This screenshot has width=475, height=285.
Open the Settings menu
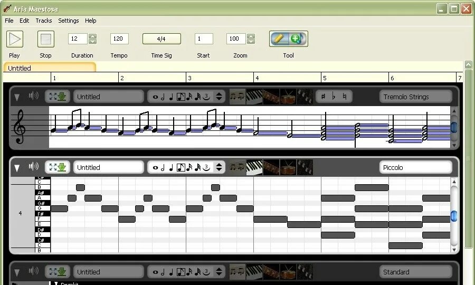tap(69, 21)
